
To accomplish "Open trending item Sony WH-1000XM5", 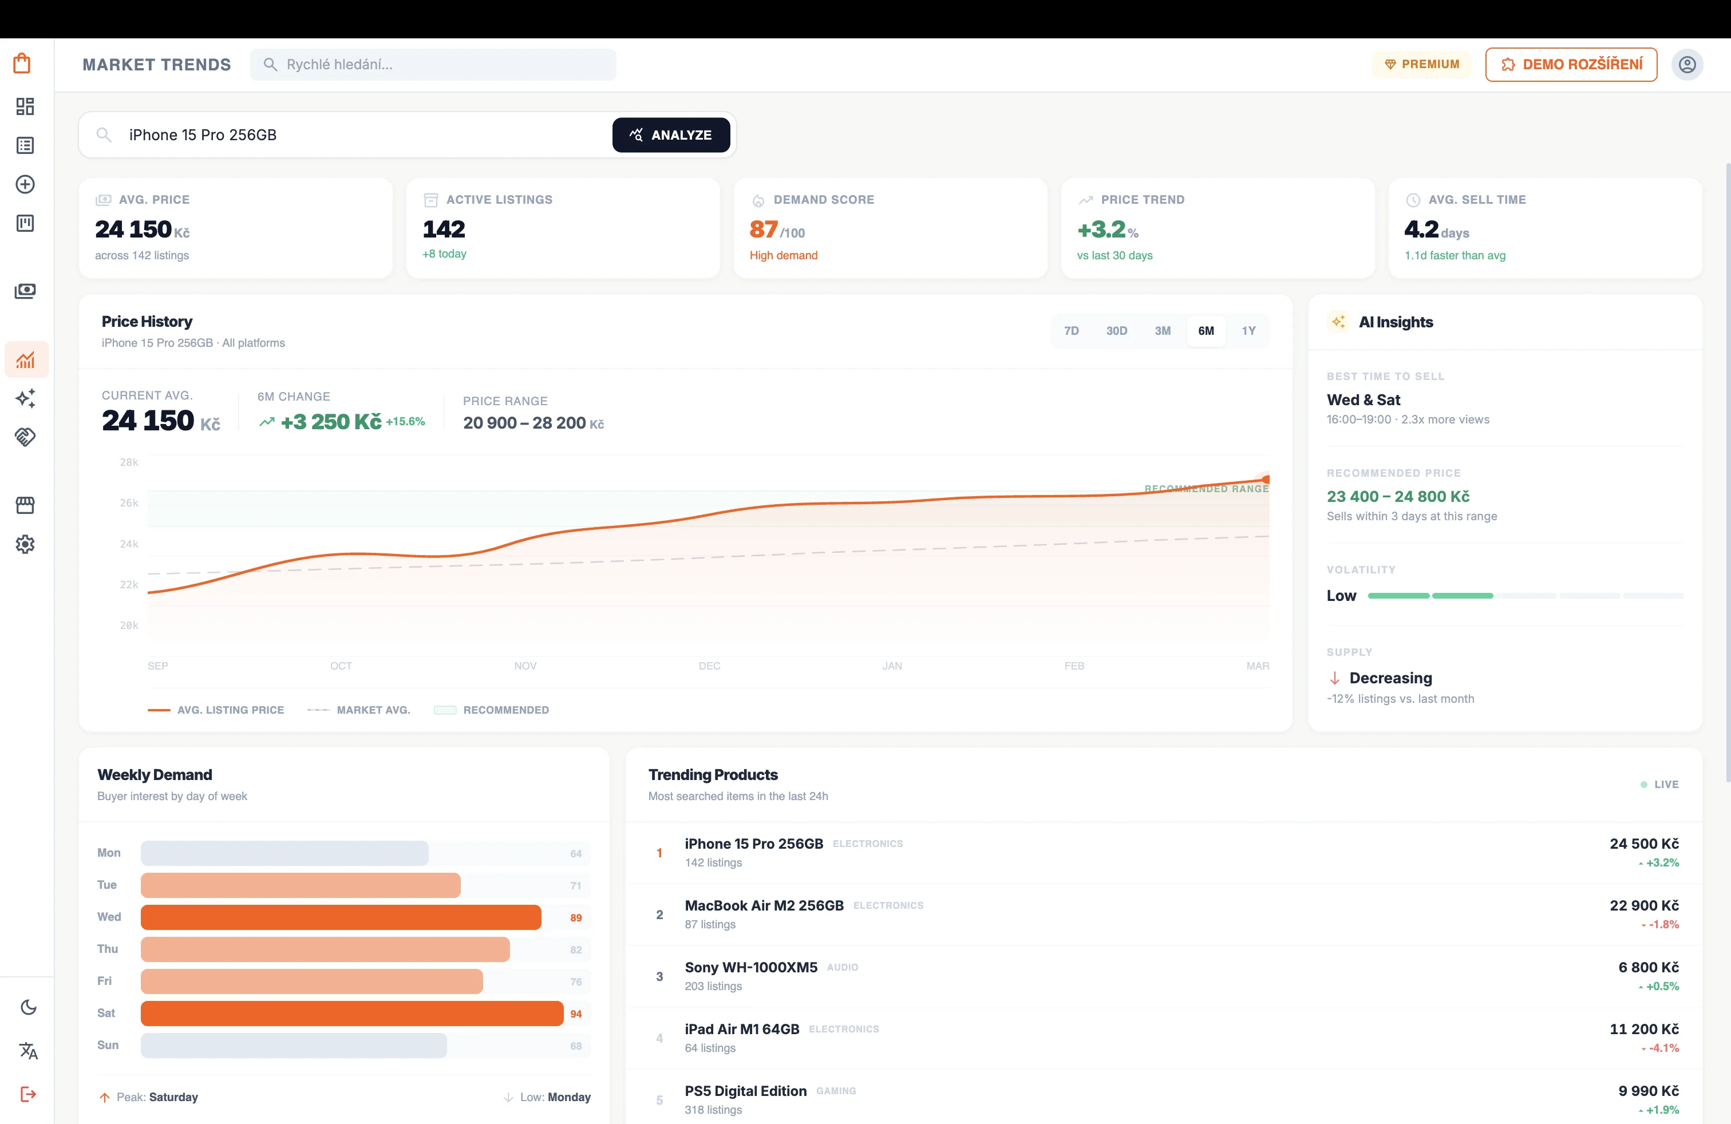I will 1164,976.
